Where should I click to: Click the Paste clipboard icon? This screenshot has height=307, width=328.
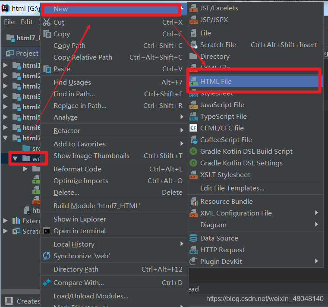(47, 69)
